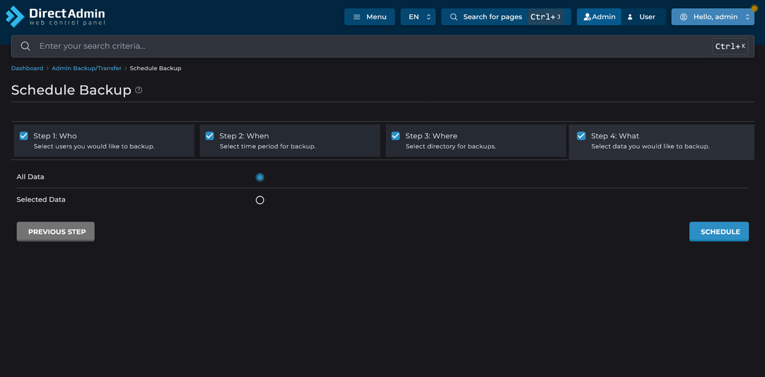This screenshot has height=377, width=765.
Task: Click the hamburger Menu icon
Action: [x=357, y=17]
